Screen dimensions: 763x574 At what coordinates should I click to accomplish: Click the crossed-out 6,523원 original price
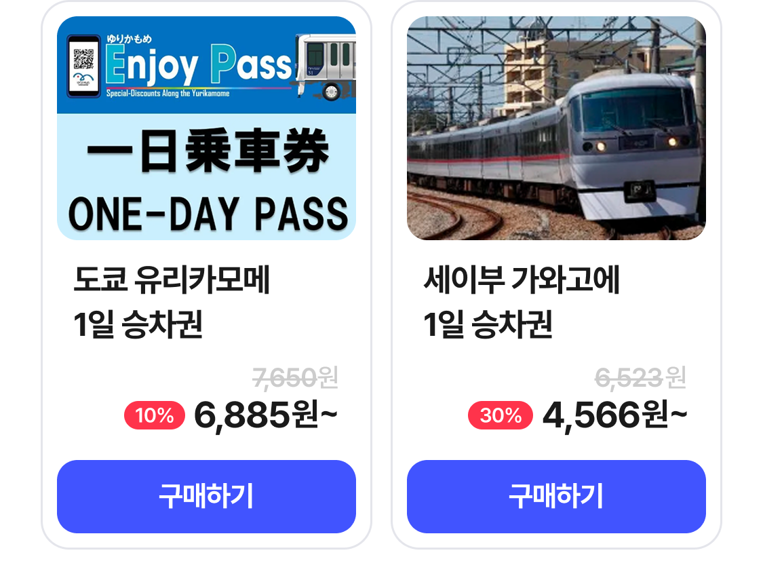click(x=640, y=377)
